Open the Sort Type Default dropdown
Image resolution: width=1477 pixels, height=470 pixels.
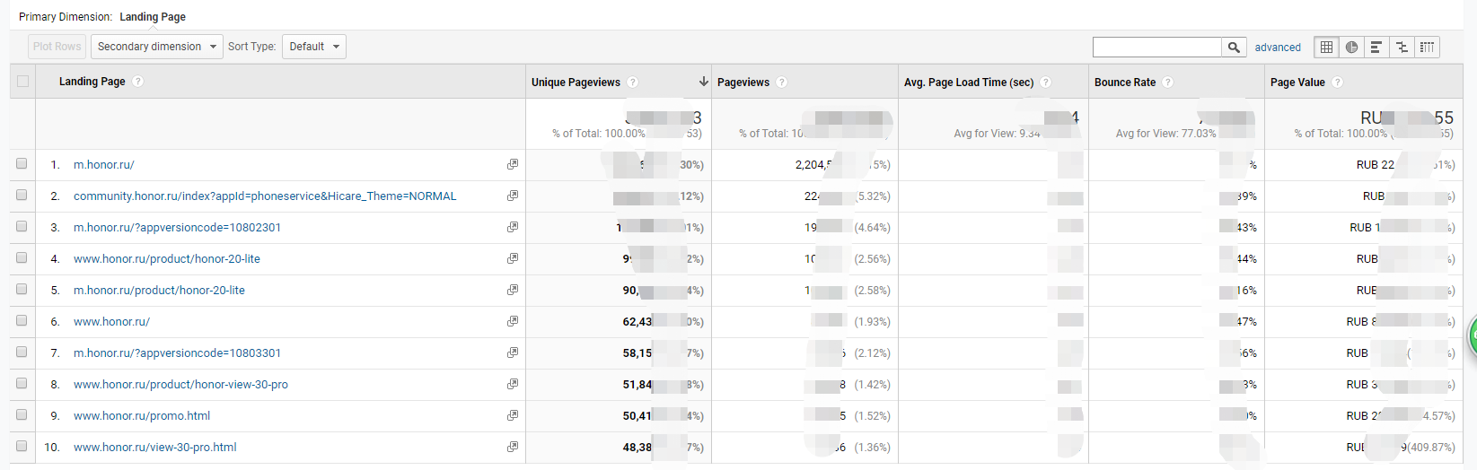click(x=314, y=47)
